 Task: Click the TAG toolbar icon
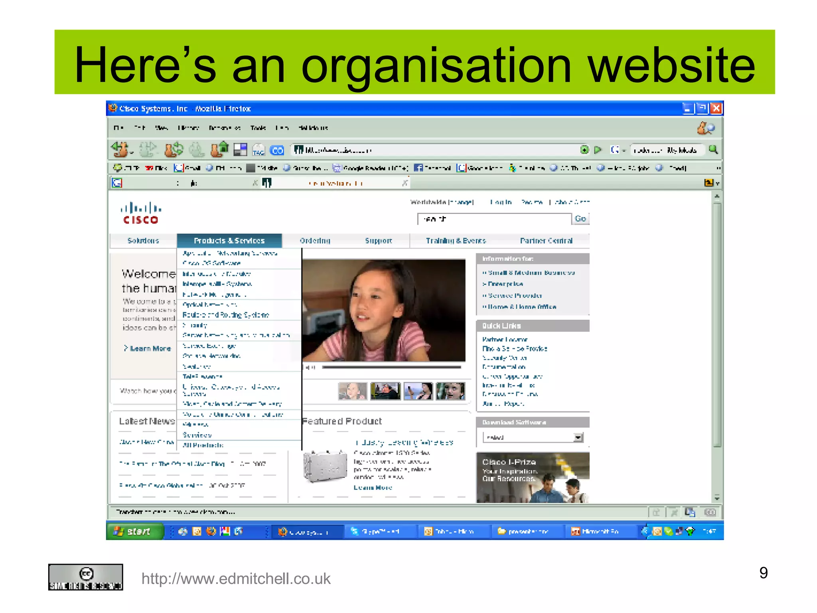pyautogui.click(x=259, y=150)
